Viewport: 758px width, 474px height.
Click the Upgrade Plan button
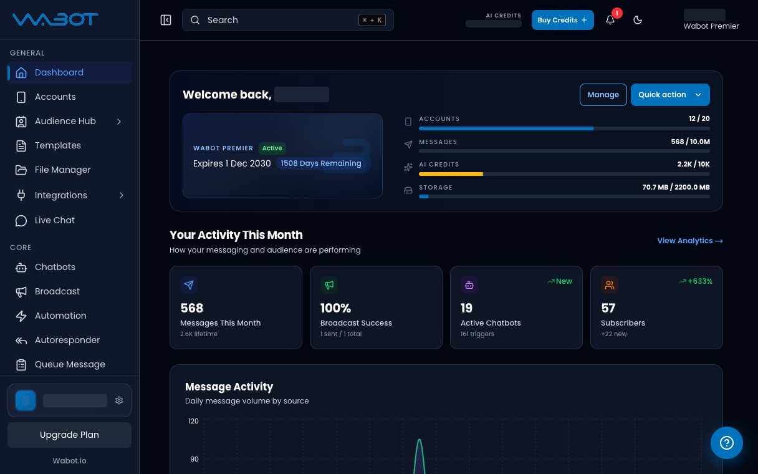[x=69, y=435]
